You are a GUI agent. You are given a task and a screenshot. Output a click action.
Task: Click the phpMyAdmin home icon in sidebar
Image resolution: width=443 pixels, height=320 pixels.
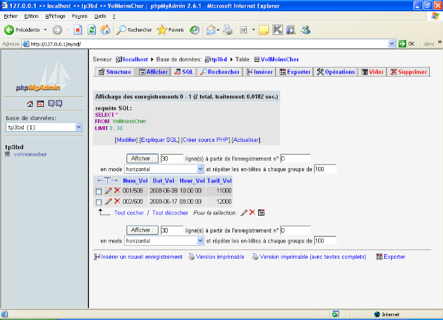(29, 104)
